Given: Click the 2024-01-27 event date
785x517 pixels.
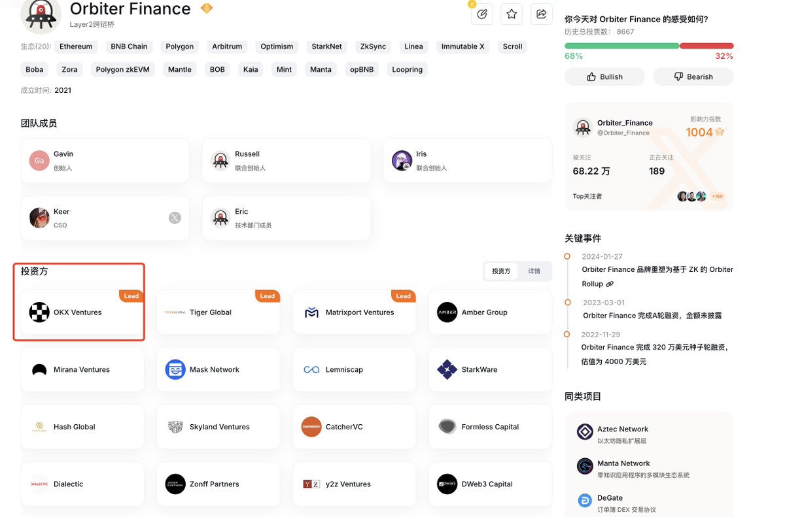Looking at the screenshot, I should (602, 257).
